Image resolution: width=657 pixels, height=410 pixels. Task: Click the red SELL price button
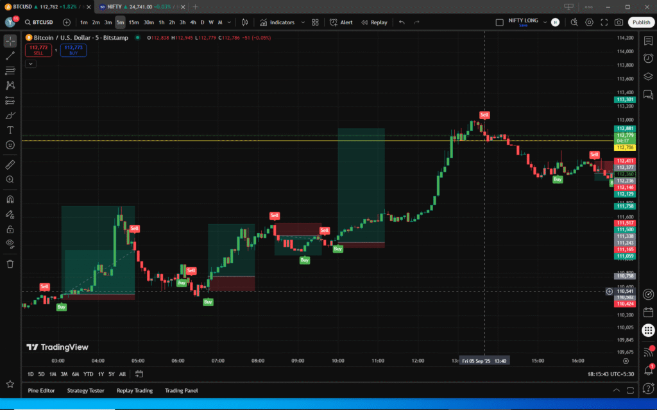click(x=38, y=49)
